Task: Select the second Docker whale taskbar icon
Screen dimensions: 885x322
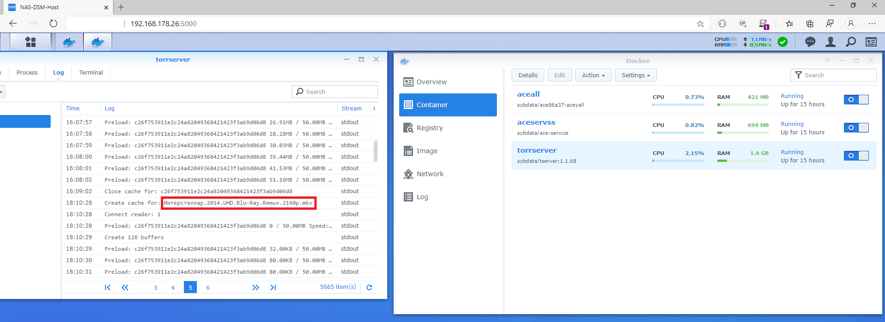Action: pos(98,42)
